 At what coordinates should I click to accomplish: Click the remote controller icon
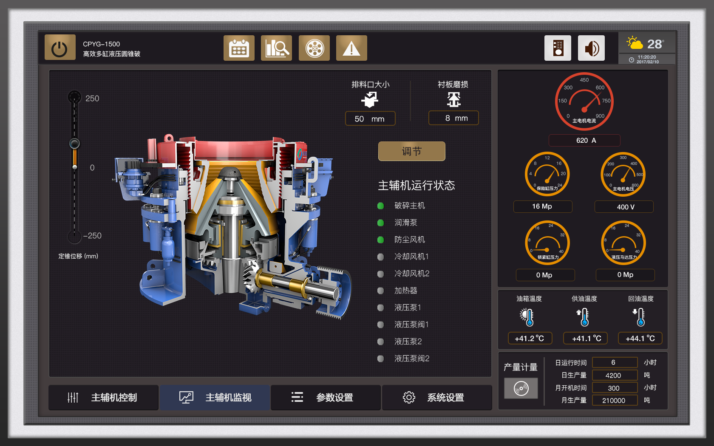pos(558,48)
